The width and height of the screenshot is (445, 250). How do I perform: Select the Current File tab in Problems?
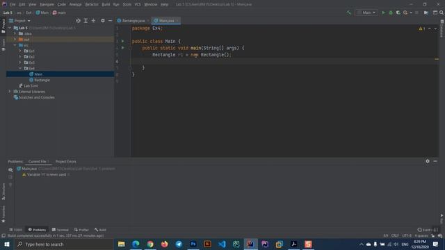click(38, 161)
